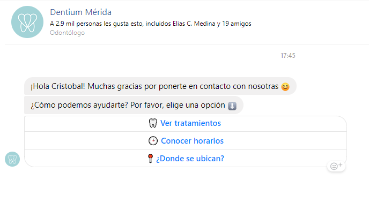Viewport: 369px width, 202px height.
Task: Click the small sender avatar beside messages
Action: point(12,159)
